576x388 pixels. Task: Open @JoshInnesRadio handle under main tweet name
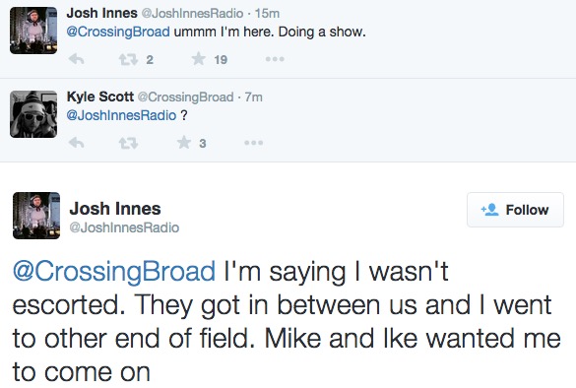click(x=124, y=227)
